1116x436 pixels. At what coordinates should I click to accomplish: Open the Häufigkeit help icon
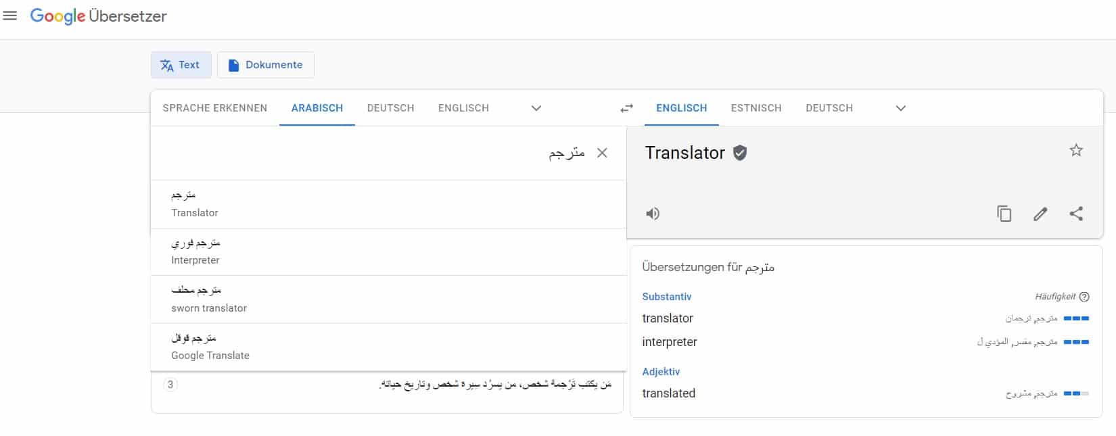1084,297
